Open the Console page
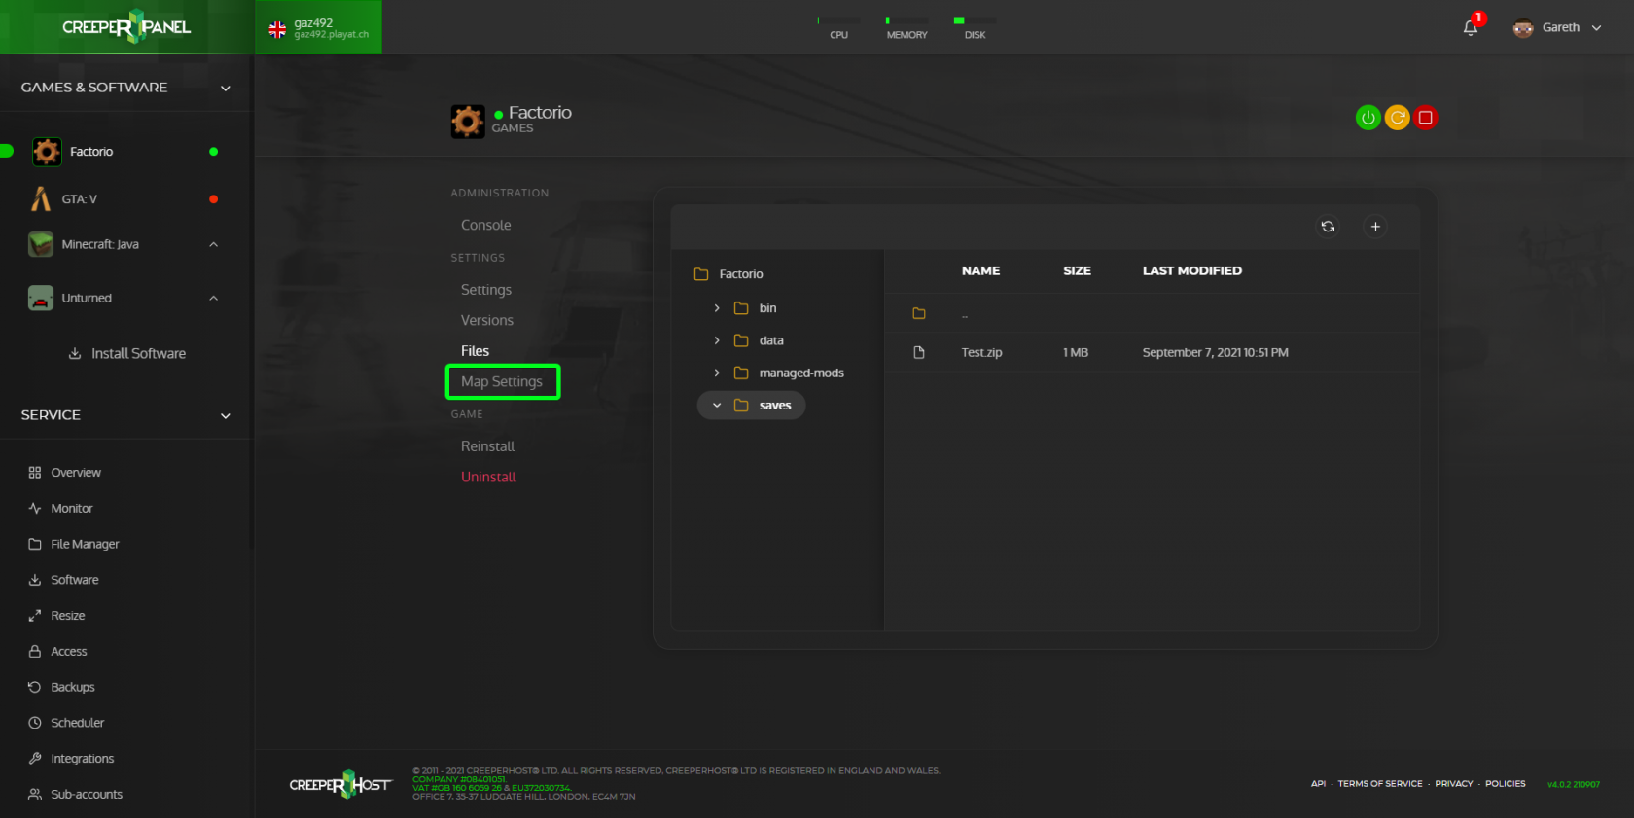Viewport: 1634px width, 818px height. (x=486, y=225)
